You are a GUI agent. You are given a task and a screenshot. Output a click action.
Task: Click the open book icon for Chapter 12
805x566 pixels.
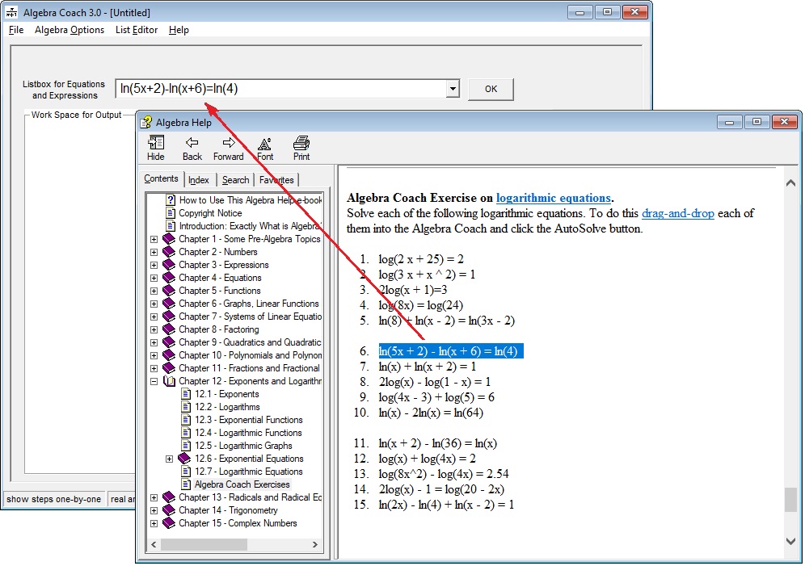169,381
